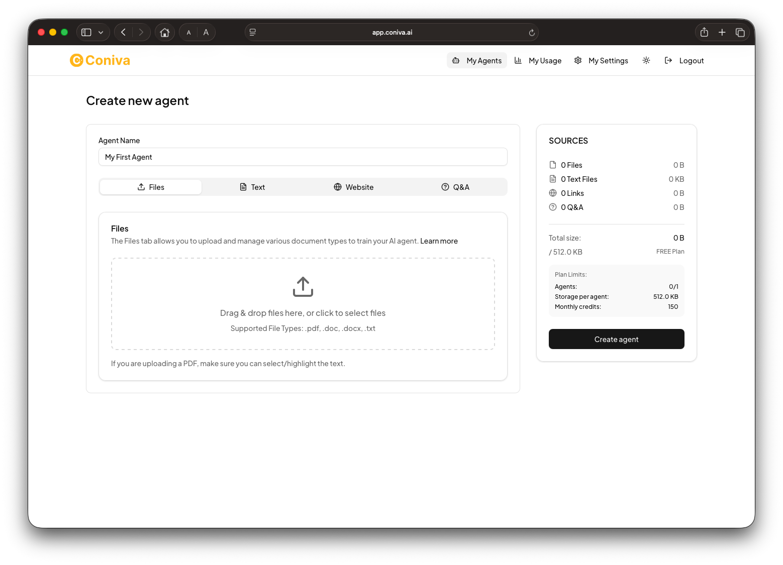783x565 pixels.
Task: Click the document icon beside "0 Text Files"
Action: pos(552,179)
